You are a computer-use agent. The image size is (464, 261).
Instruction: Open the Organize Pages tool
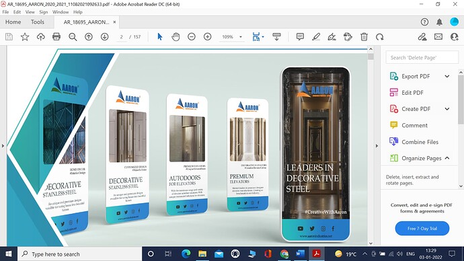[422, 158]
